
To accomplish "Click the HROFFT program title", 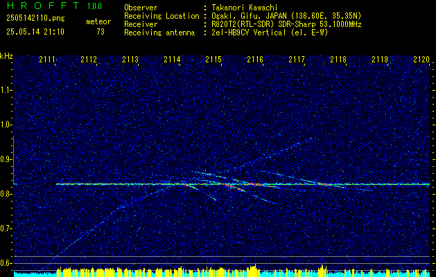I will tap(43, 6).
